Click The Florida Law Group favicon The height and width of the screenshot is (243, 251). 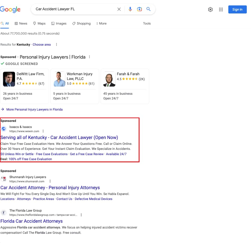click(x=3, y=212)
